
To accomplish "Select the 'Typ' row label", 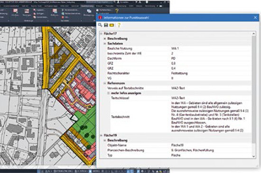I will click(110, 155).
